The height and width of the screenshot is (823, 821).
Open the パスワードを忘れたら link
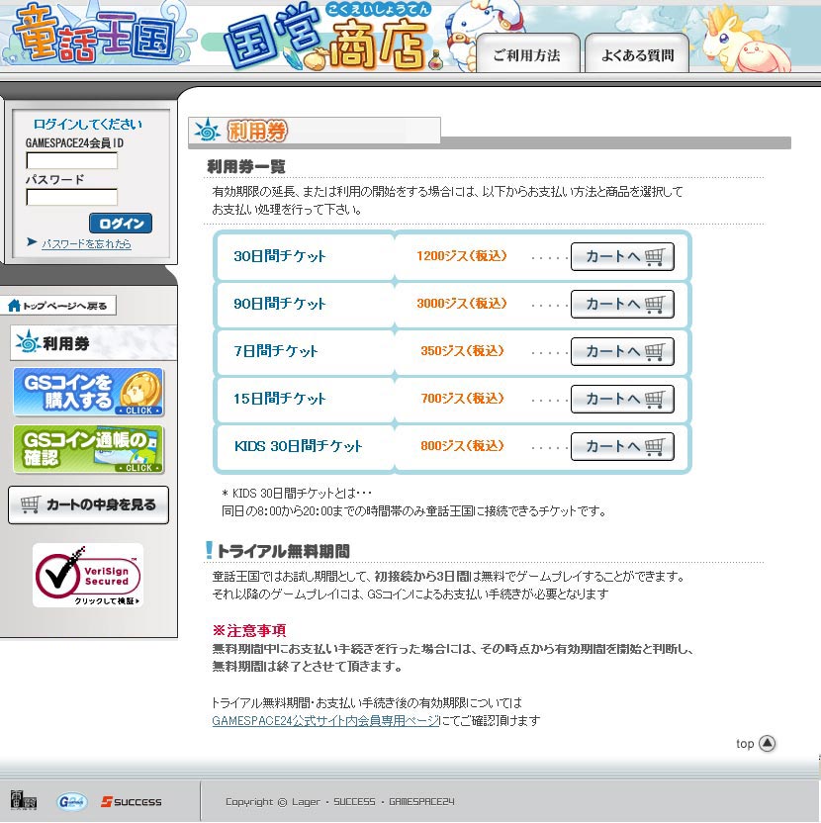point(86,244)
